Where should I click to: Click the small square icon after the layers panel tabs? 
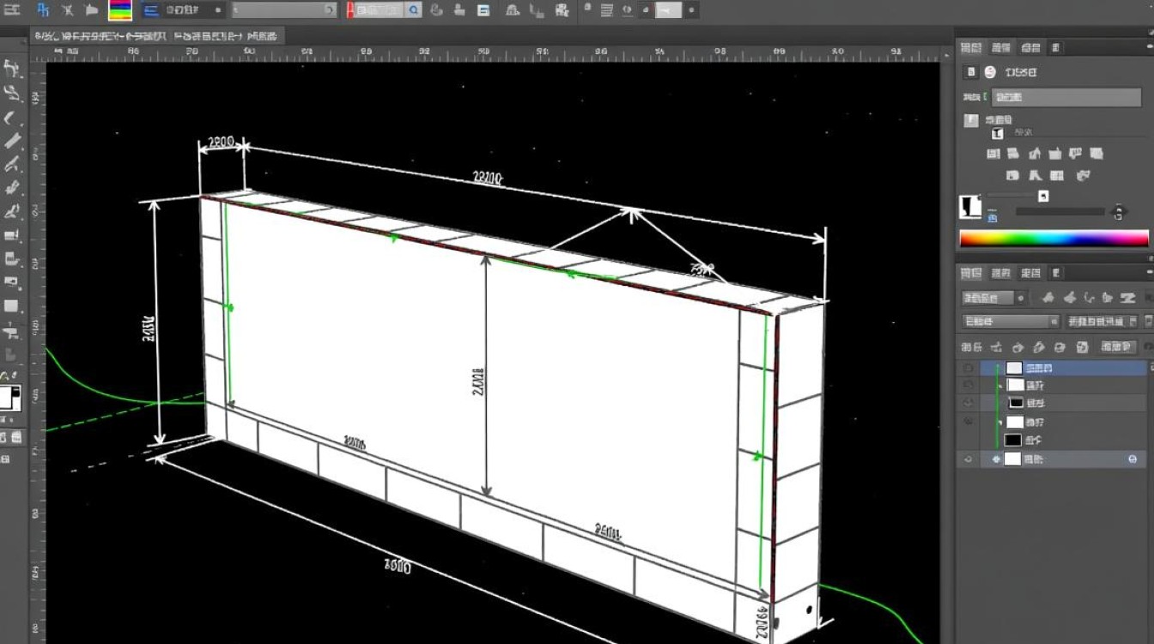[1056, 273]
